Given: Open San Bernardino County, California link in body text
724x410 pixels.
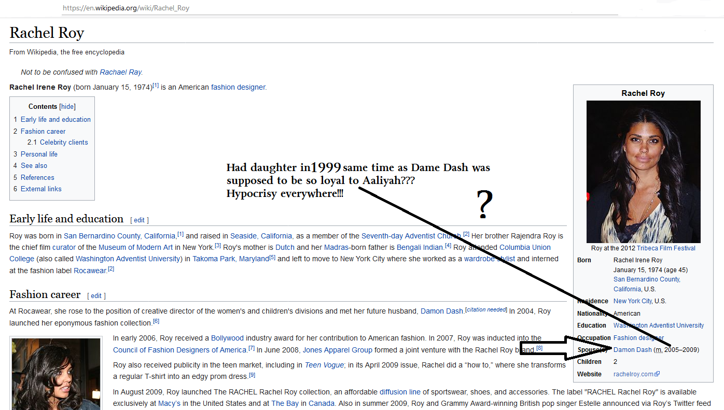Looking at the screenshot, I should click(120, 236).
